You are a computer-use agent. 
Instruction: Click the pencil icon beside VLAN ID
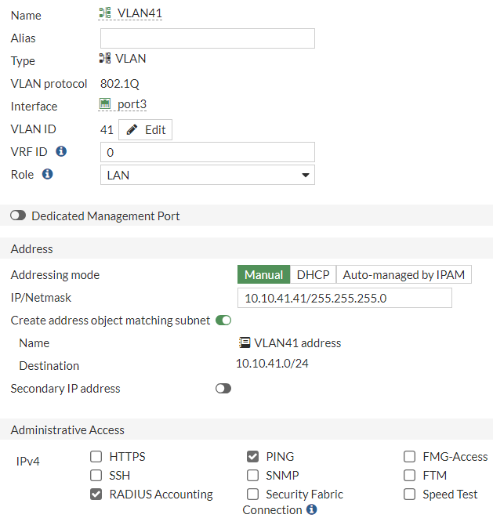(x=132, y=130)
